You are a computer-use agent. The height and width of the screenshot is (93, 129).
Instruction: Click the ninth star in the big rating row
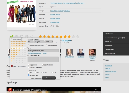[74, 36]
